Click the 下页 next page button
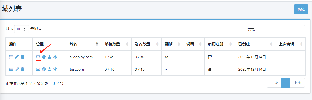The height and width of the screenshot is (100, 312). [x=298, y=83]
